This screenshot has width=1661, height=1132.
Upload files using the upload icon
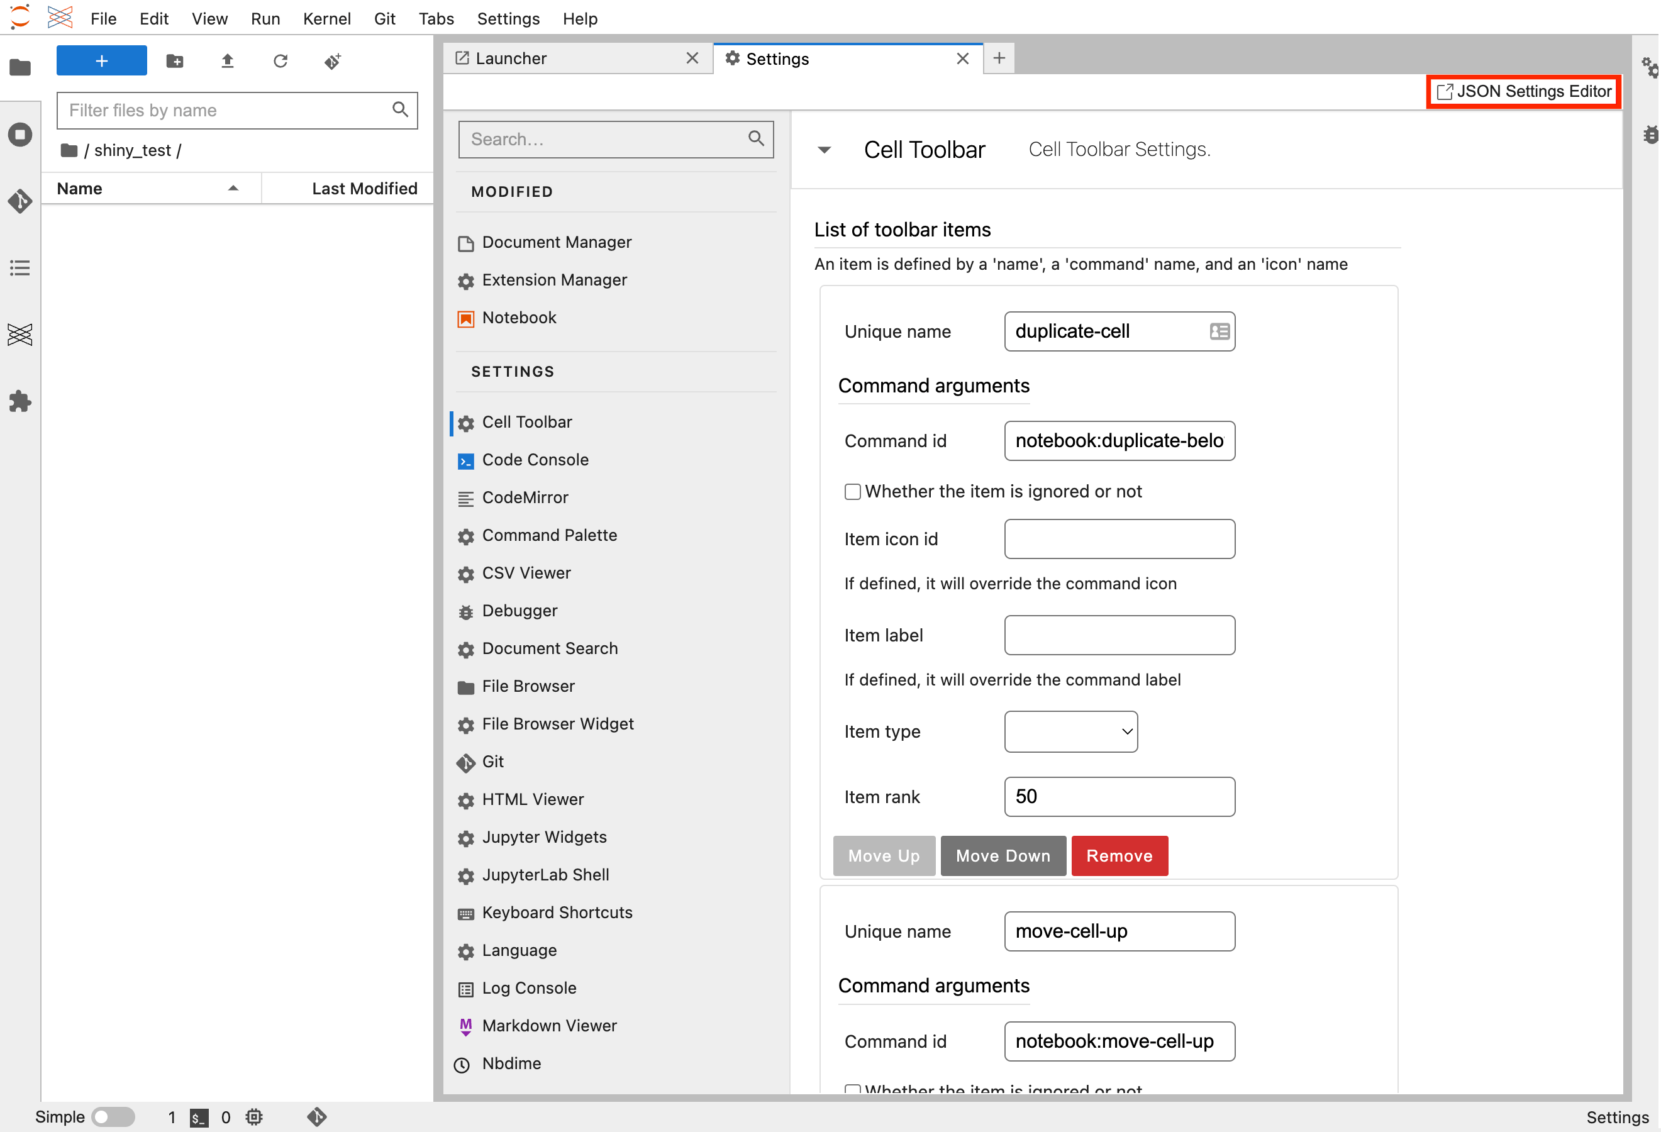coord(227,61)
